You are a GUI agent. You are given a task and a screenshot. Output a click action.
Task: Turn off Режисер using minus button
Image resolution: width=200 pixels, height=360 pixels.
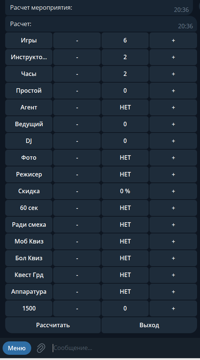[x=77, y=175]
